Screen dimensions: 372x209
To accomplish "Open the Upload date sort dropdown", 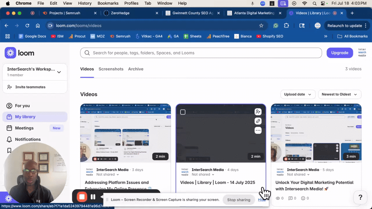I will point(298,94).
